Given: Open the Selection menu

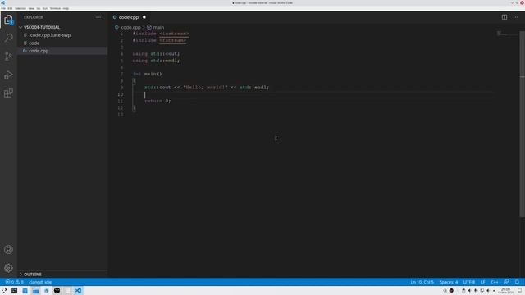Looking at the screenshot, I should [x=21, y=8].
